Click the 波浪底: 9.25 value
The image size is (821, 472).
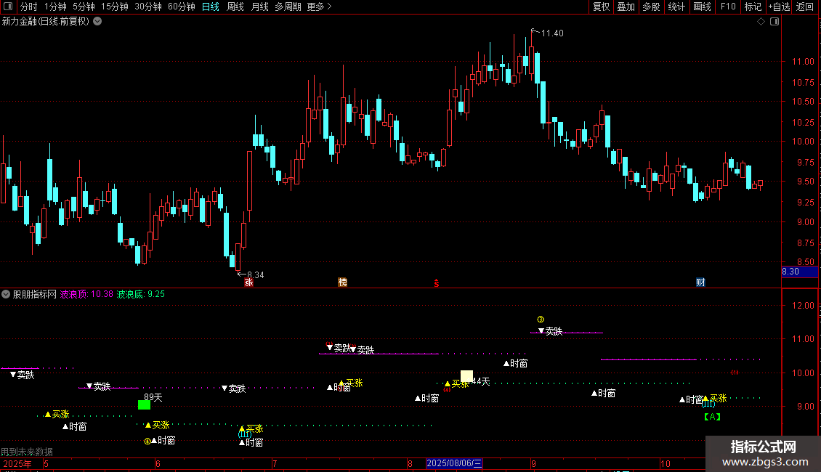[x=140, y=294]
